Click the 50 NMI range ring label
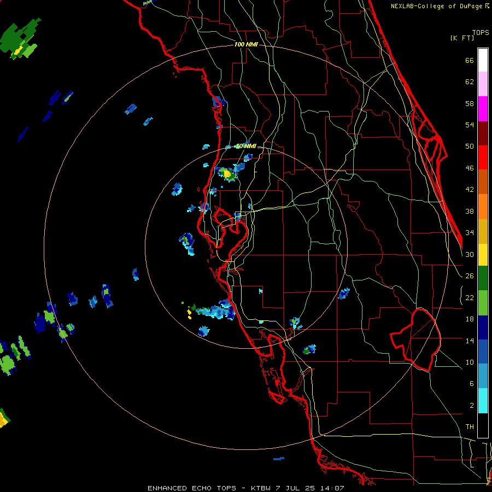 pyautogui.click(x=246, y=146)
